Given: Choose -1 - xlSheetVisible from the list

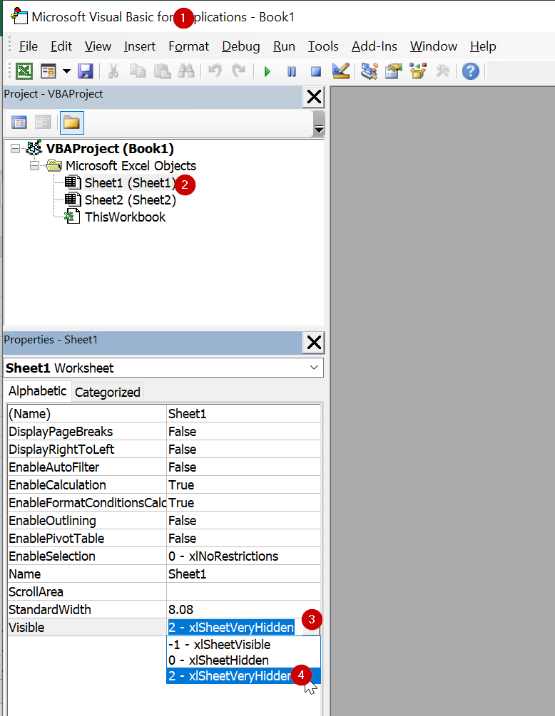Looking at the screenshot, I should coord(243,644).
